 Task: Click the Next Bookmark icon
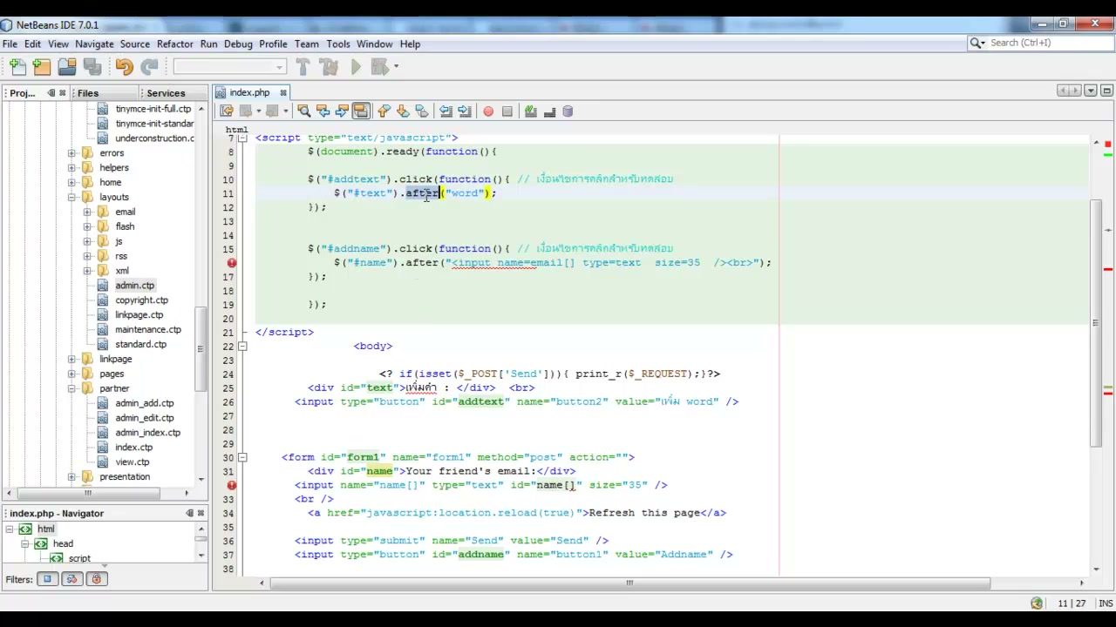(403, 111)
